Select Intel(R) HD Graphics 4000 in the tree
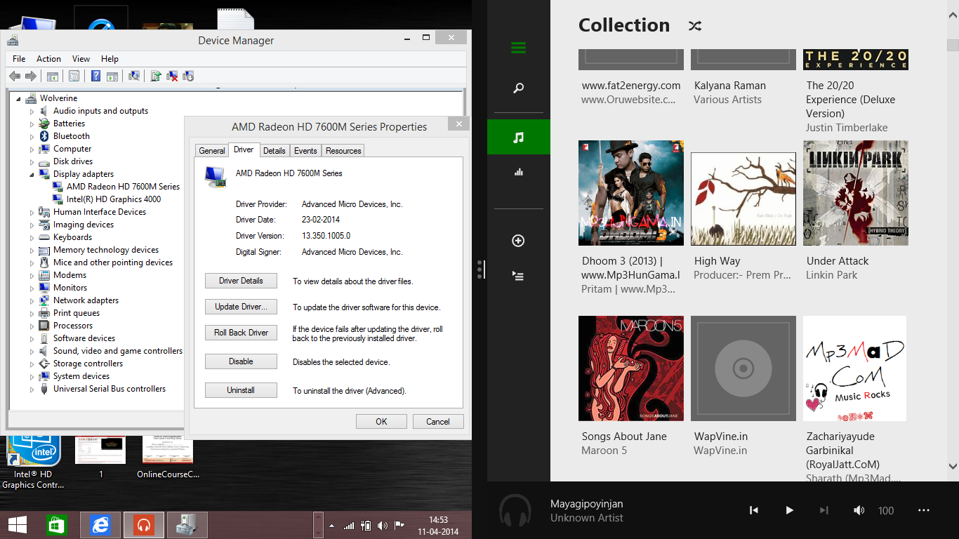Screen dimensions: 959x539 point(114,199)
